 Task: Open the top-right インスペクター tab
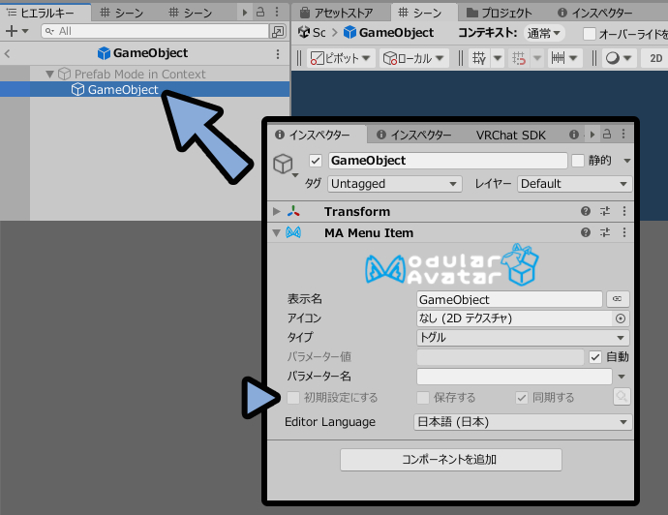pos(595,14)
